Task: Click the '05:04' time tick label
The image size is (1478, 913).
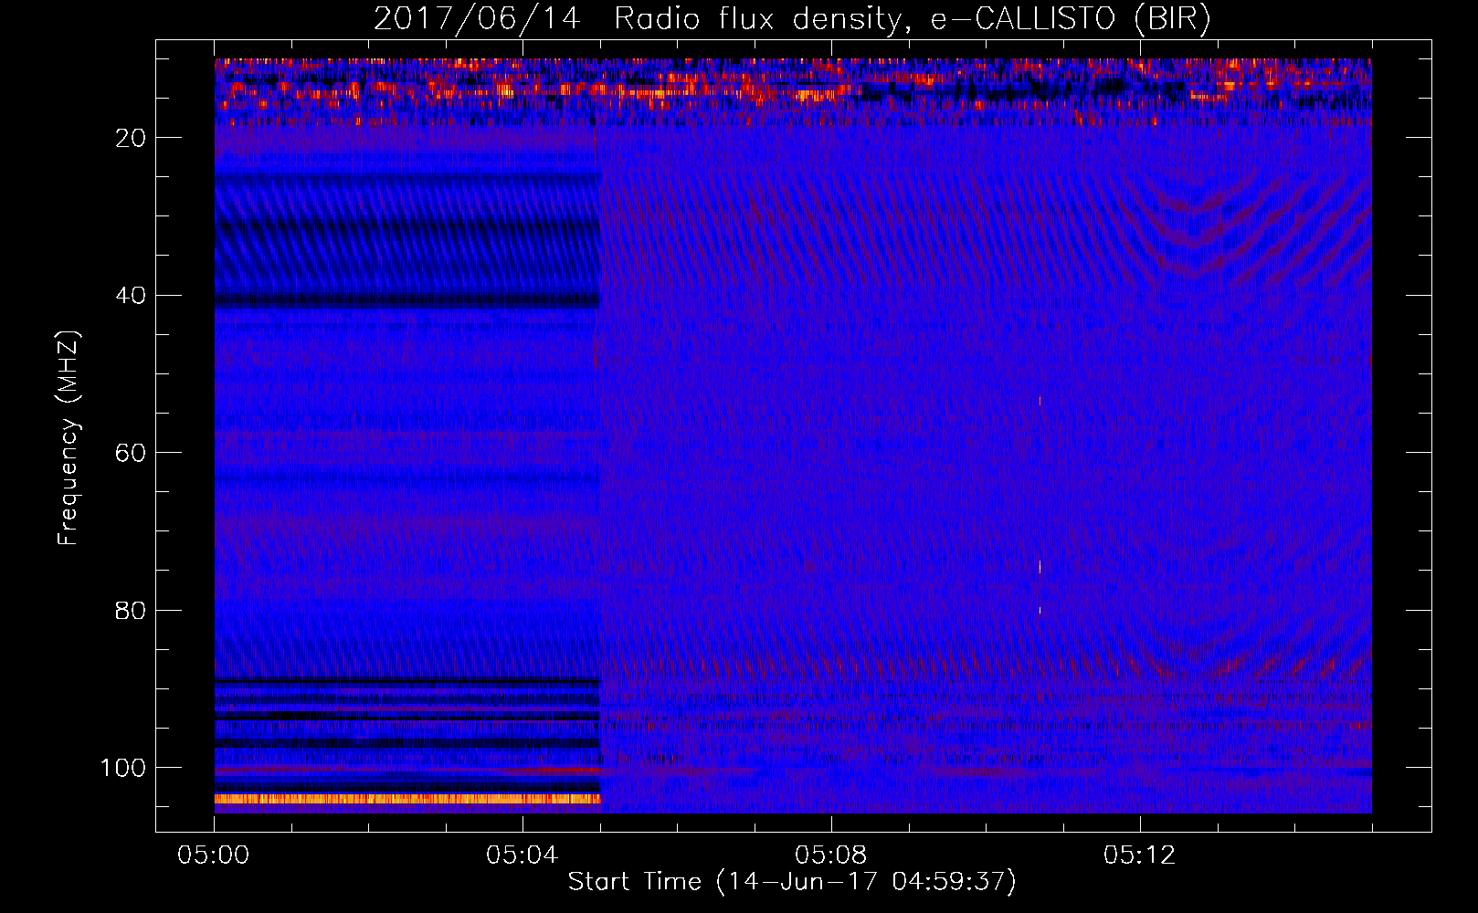Action: pos(523,855)
